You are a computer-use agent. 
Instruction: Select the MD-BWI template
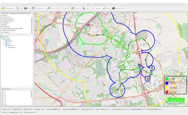click(4, 25)
